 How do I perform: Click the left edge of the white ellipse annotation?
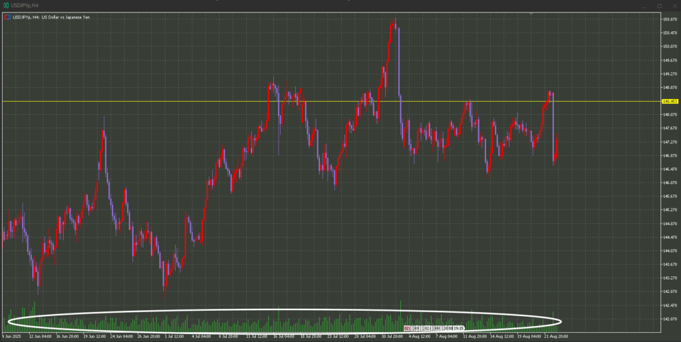[8, 321]
